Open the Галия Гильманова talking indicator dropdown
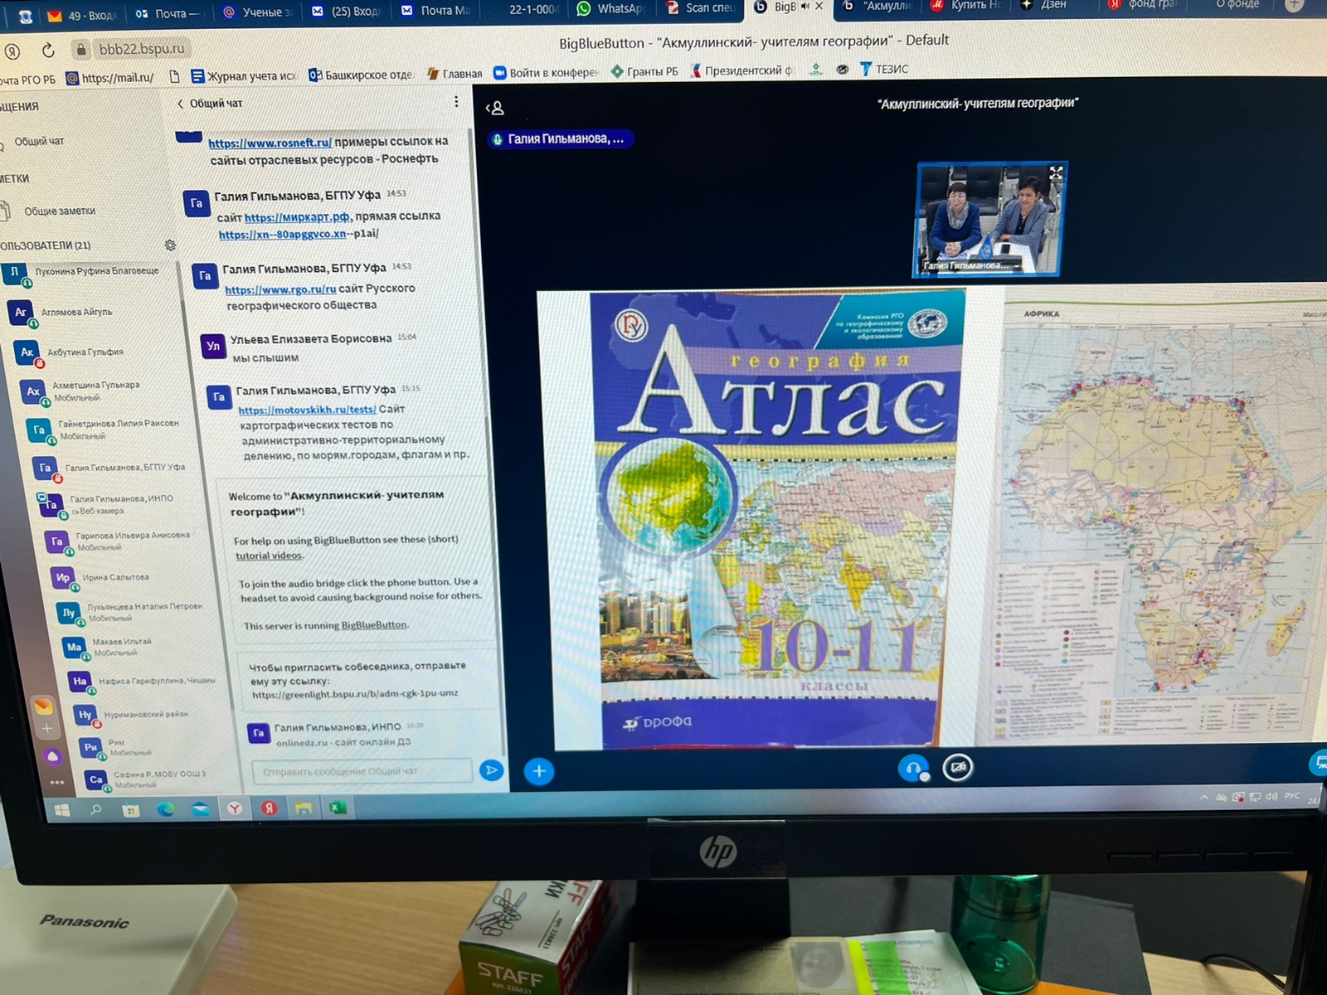 point(561,139)
